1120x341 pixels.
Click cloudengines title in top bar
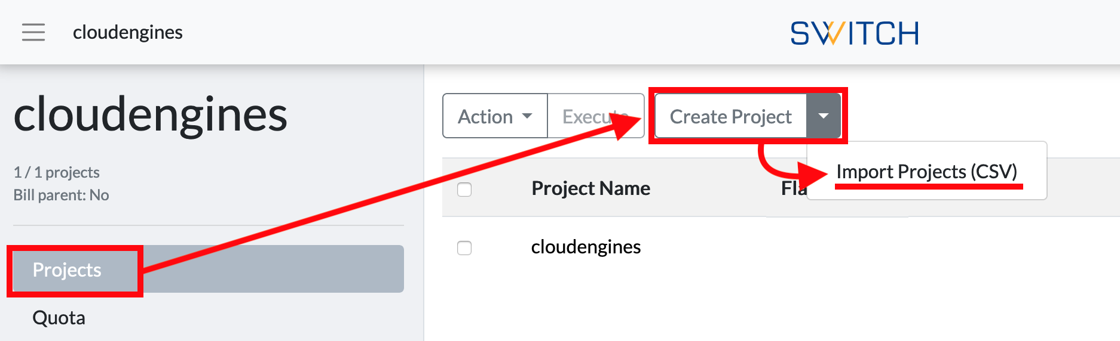(x=128, y=32)
